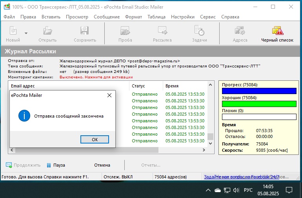The height and width of the screenshot is (198, 302).
Task: Click the vertical scrollbar thumb in log
Action: click(210, 136)
